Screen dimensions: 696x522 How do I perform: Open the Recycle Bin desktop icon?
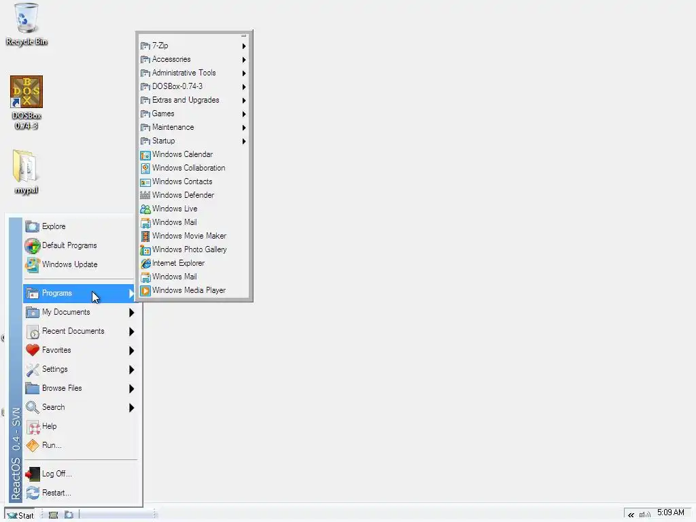(x=27, y=24)
